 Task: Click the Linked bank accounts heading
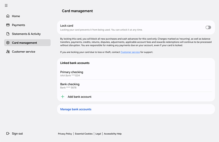click(x=75, y=63)
